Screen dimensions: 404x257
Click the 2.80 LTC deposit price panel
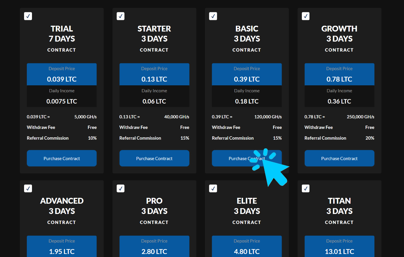[x=154, y=246]
